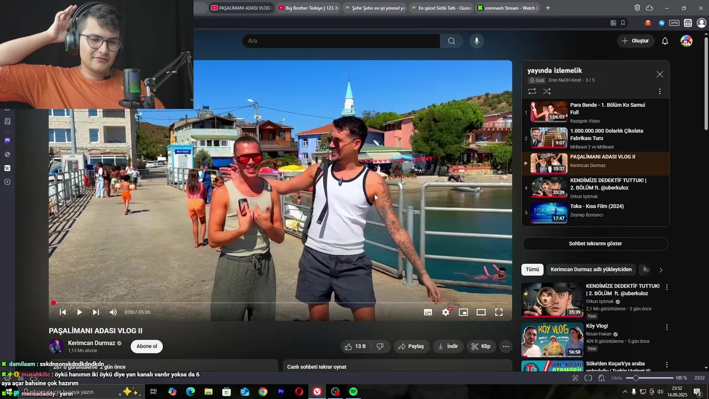This screenshot has height=399, width=709.
Task: Switch to 'Big Brother Türkiye' browser tab
Action: coord(308,8)
